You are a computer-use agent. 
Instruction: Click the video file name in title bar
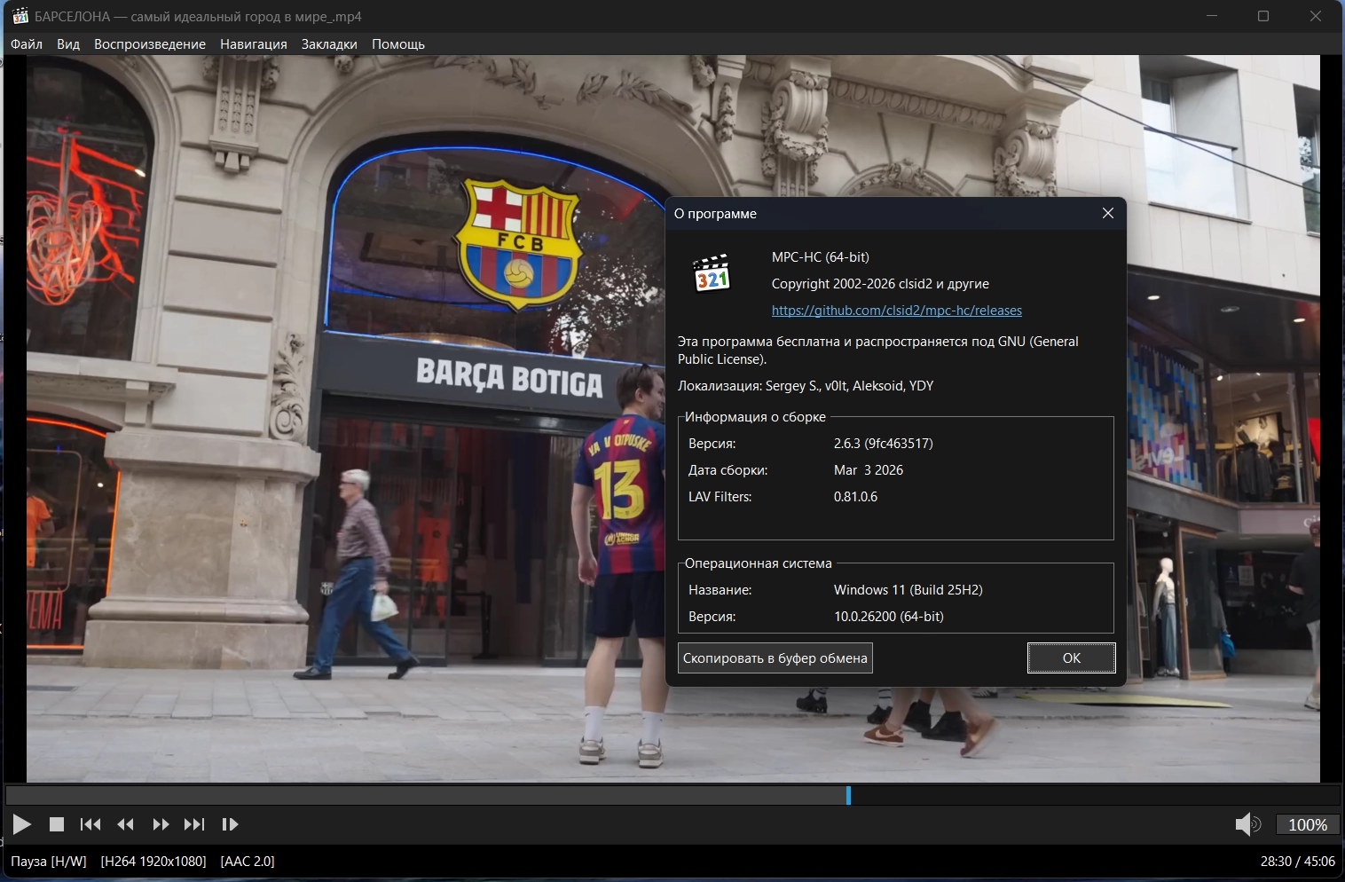pos(198,16)
